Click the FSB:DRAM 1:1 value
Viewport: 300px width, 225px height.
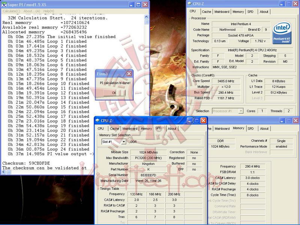click(252, 172)
